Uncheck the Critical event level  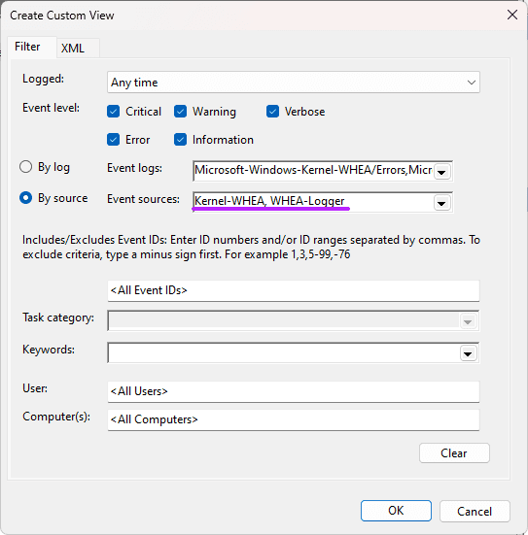[x=113, y=112]
